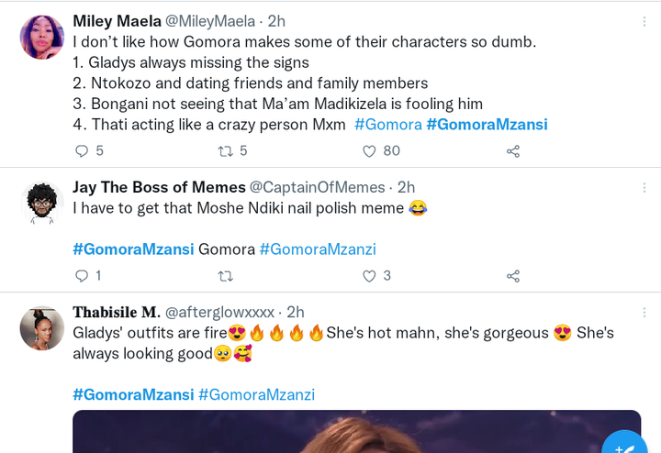View the image attached to Thabisile's tweet
Image resolution: width=661 pixels, height=453 pixels.
pyautogui.click(x=356, y=432)
